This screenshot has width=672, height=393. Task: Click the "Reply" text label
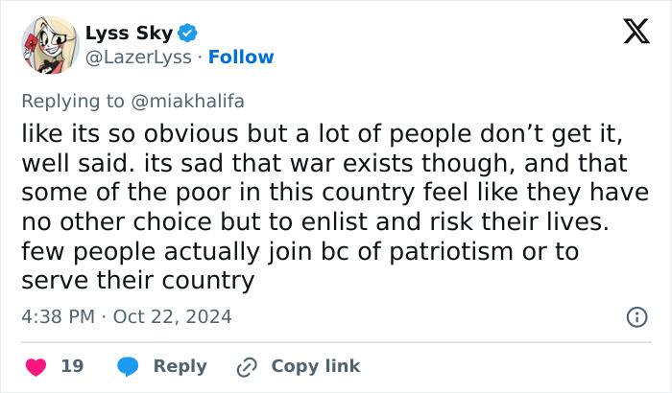pos(180,366)
